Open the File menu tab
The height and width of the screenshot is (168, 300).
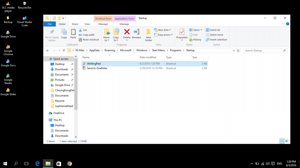[50, 24]
